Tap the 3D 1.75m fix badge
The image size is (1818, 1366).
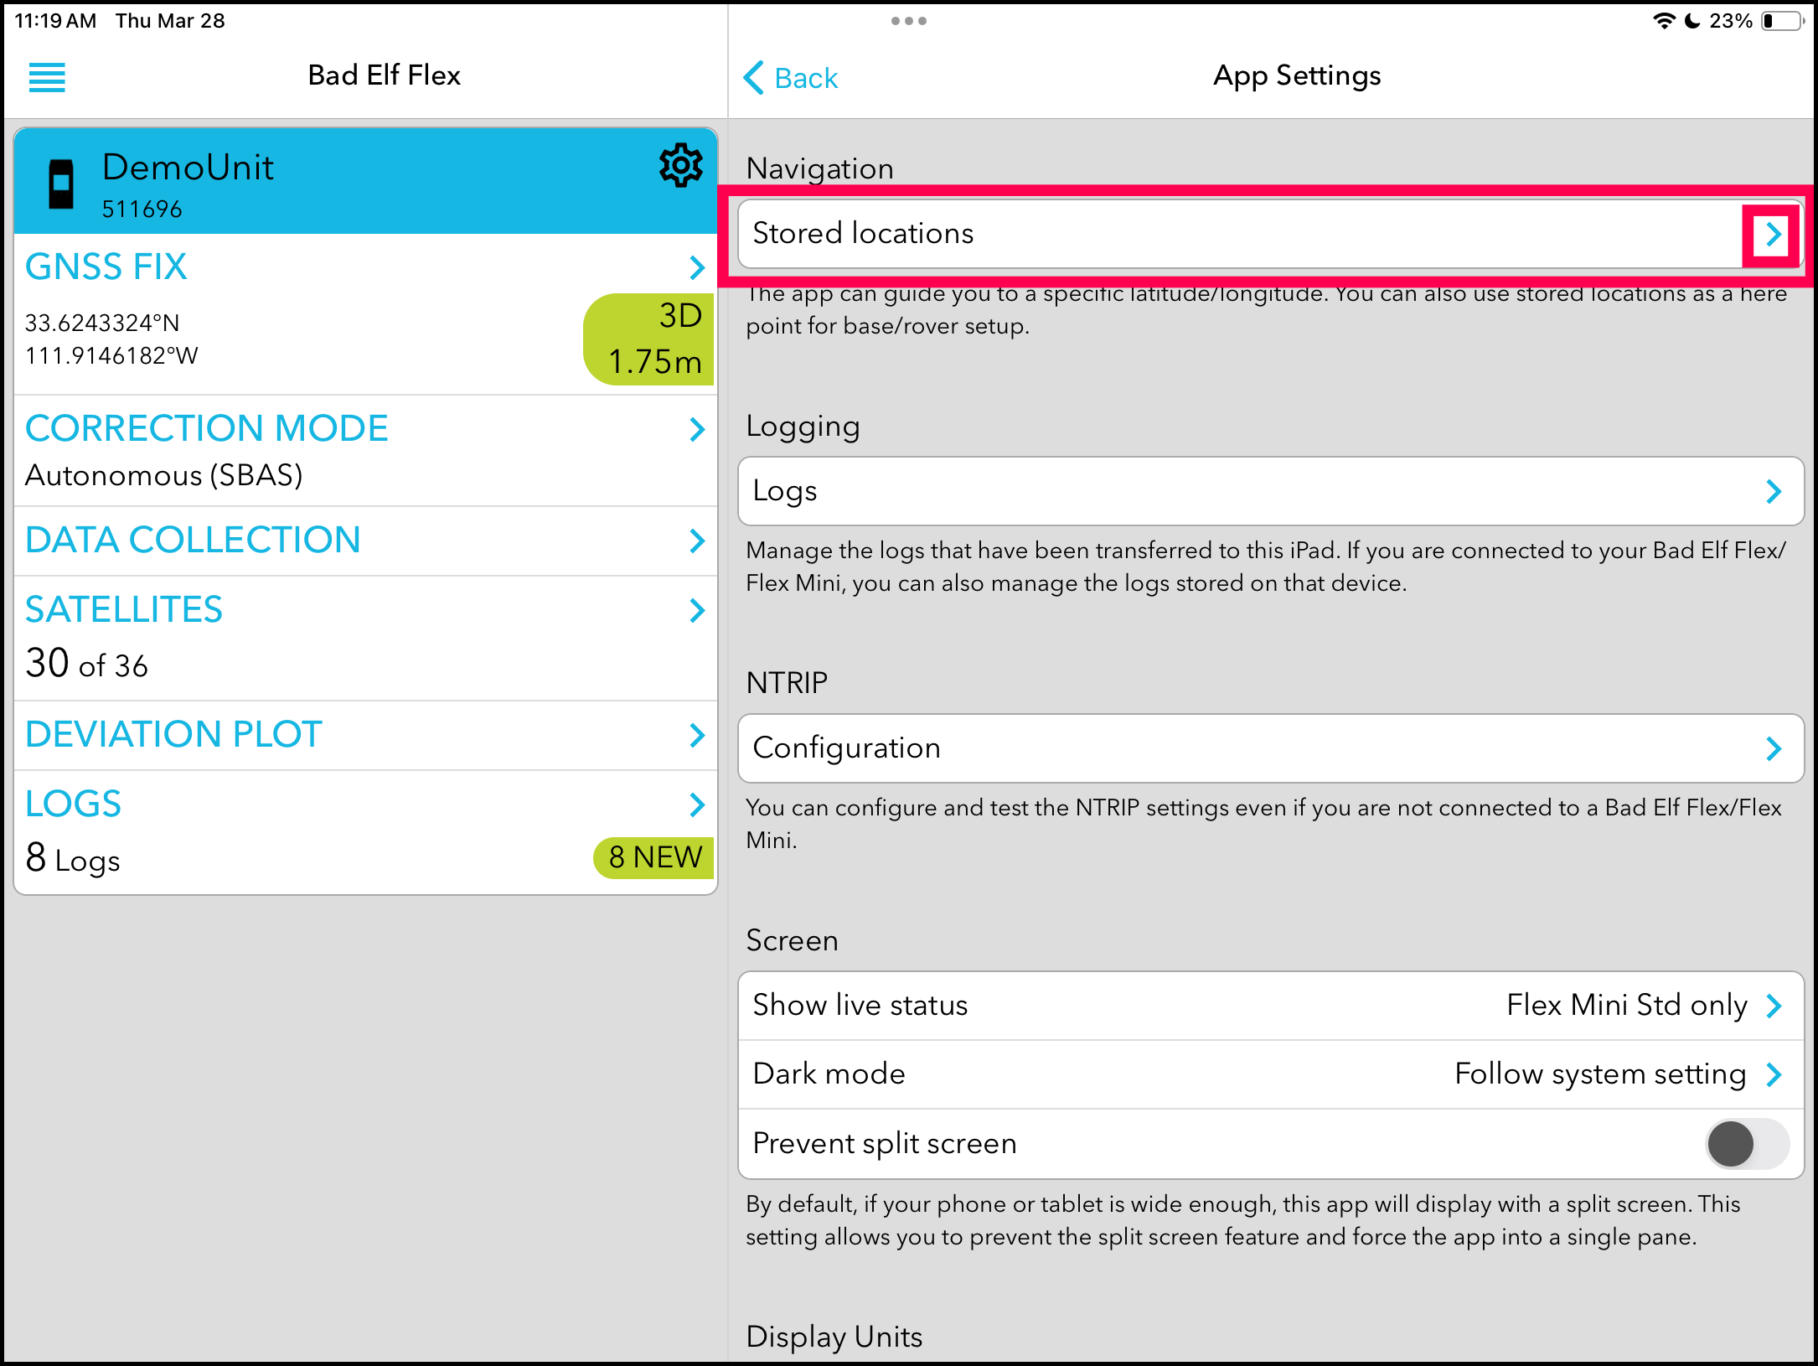[649, 339]
